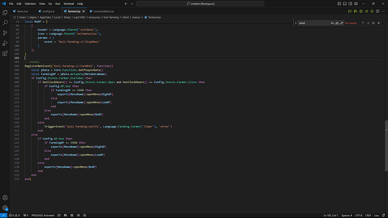The width and height of the screenshot is (388, 218).
Task: Toggle Primary Side Bar from title bar
Action: 339,4
